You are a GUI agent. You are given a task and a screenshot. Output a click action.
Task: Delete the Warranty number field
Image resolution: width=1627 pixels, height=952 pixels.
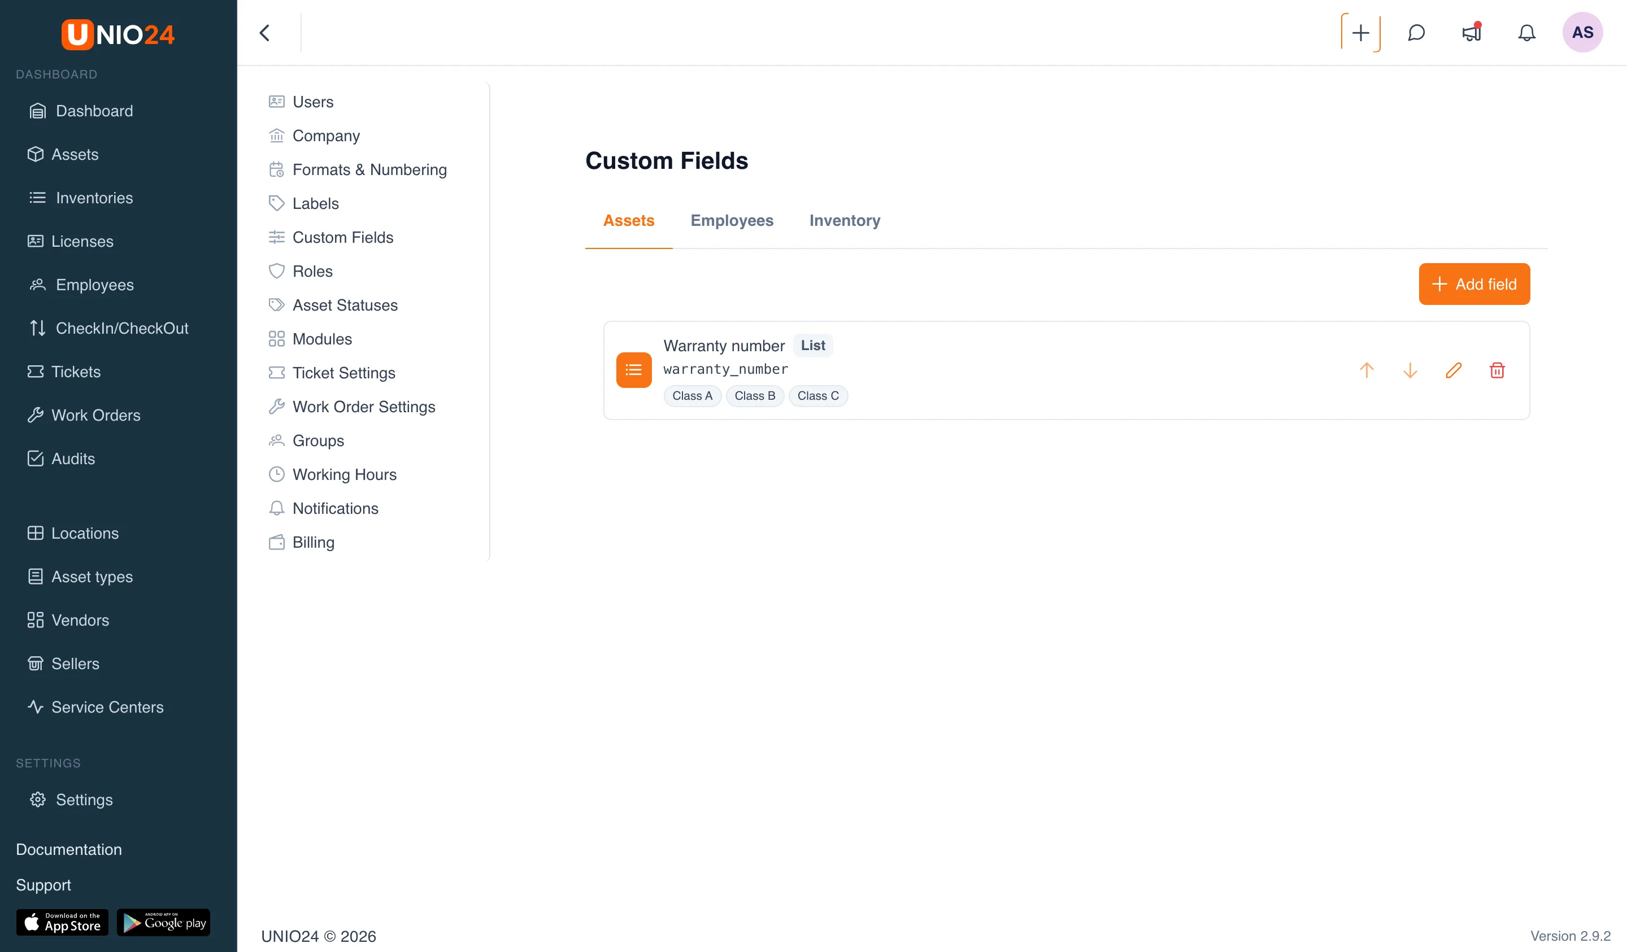pos(1497,370)
